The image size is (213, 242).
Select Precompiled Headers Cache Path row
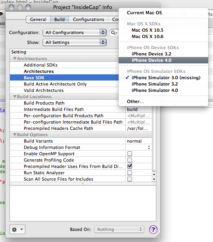81,128
